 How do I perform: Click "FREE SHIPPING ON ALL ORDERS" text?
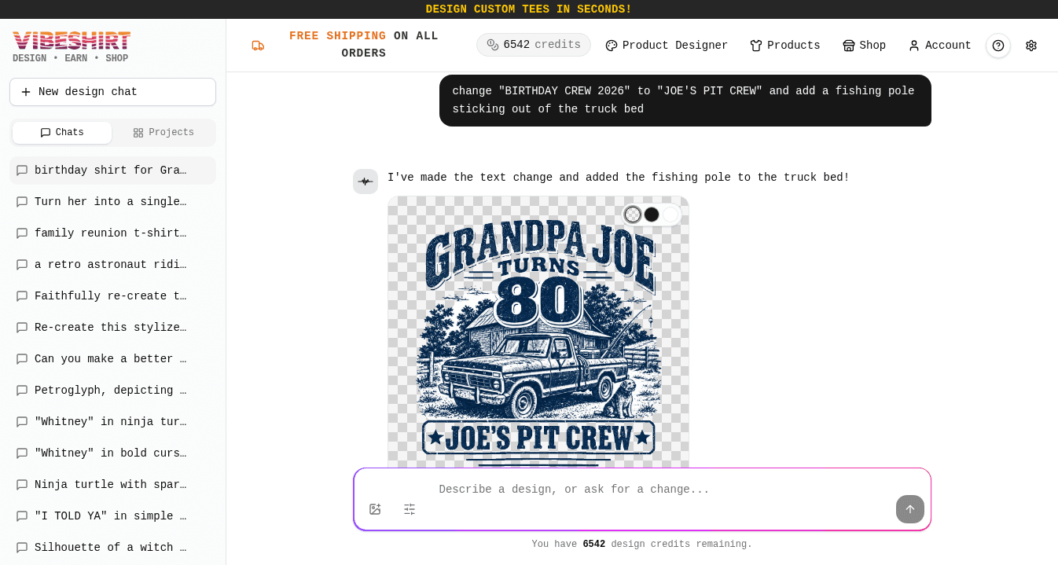click(364, 45)
